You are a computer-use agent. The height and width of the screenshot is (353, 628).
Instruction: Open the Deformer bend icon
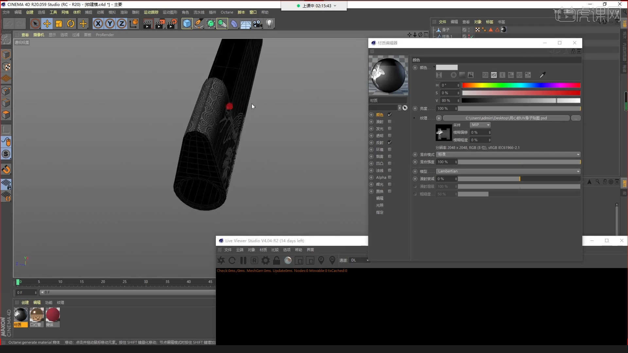[234, 24]
